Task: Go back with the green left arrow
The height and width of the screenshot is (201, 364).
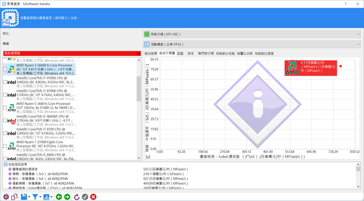Action: (x=59, y=197)
